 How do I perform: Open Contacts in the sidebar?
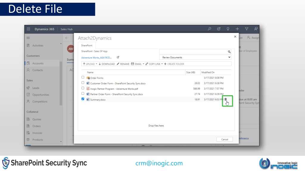(x=38, y=70)
